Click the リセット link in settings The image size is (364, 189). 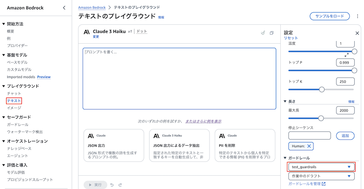tap(291, 38)
